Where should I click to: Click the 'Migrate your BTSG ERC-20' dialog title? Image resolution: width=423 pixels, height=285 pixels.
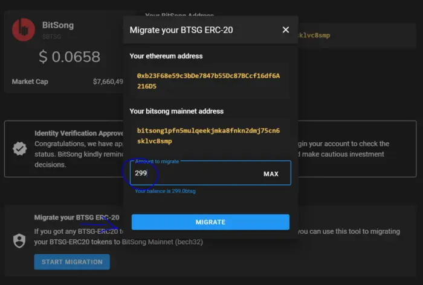(181, 30)
